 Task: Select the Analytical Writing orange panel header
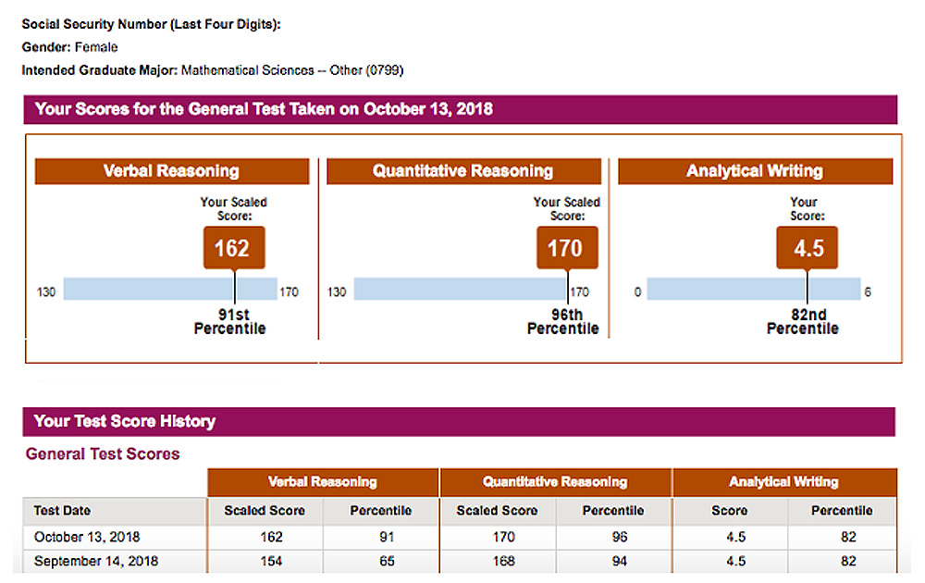(755, 171)
